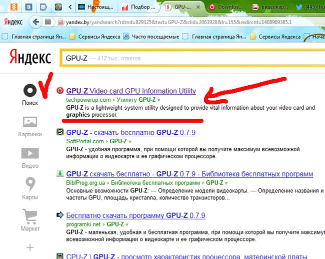Switch to the Twitter (443) tab
This screenshot has height=259, width=325.
[310, 7]
